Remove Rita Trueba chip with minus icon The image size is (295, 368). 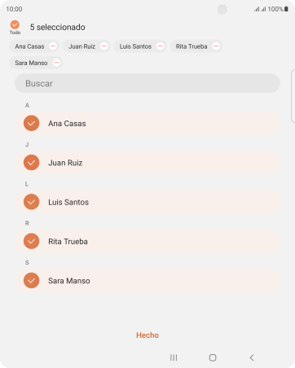(x=216, y=46)
